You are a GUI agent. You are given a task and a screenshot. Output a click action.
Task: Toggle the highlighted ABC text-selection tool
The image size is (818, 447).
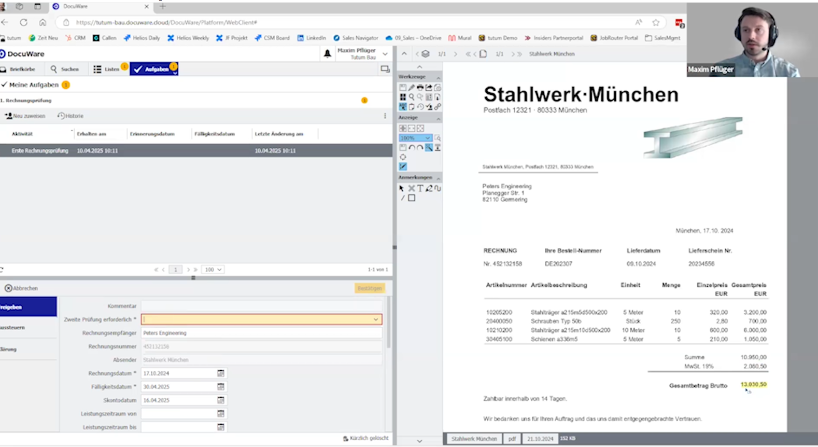(403, 106)
